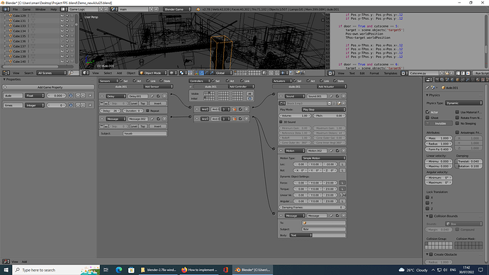This screenshot has height=275, width=489.
Task: Open the Physics Type Dynamic dropdown
Action: (463, 103)
